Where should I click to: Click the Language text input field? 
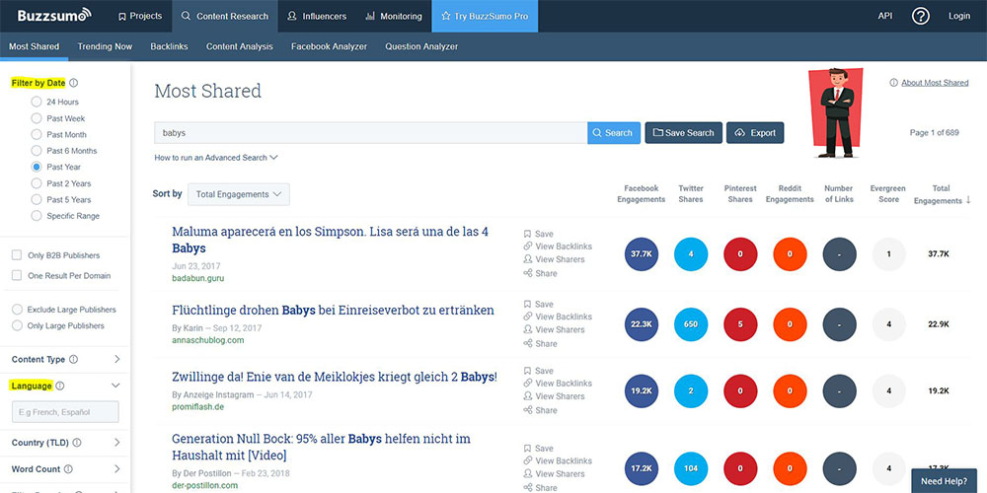pos(65,412)
